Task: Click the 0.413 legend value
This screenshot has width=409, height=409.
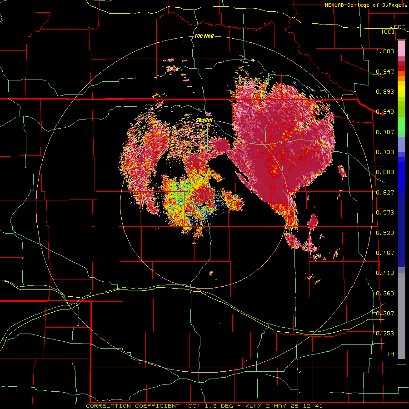Action: click(385, 273)
